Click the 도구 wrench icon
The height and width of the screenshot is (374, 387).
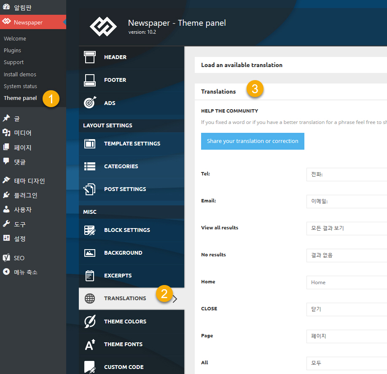pyautogui.click(x=6, y=223)
